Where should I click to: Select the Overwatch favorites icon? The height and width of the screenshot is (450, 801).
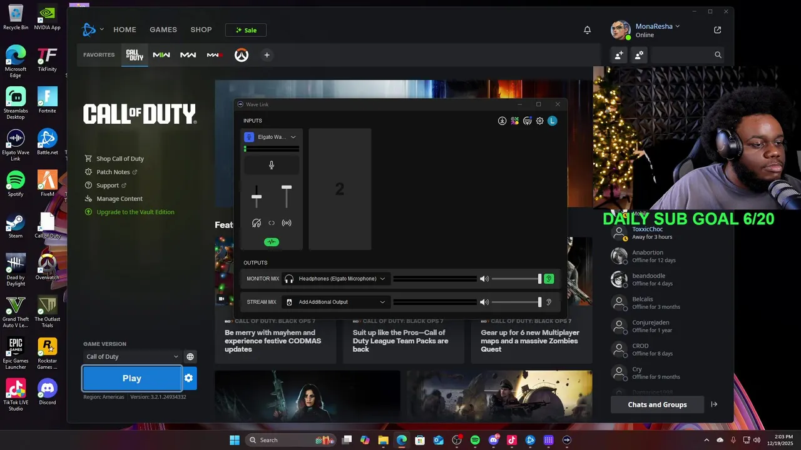[242, 55]
